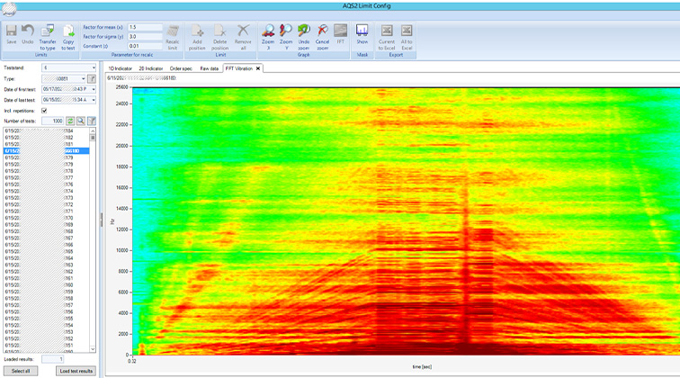
Task: Select test row ending in 176
Action: point(47,184)
